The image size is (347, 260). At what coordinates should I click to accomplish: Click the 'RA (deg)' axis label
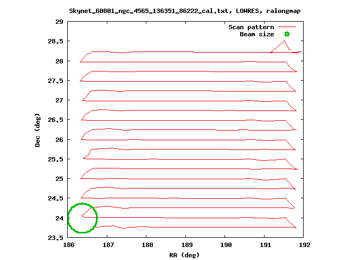[184, 255]
